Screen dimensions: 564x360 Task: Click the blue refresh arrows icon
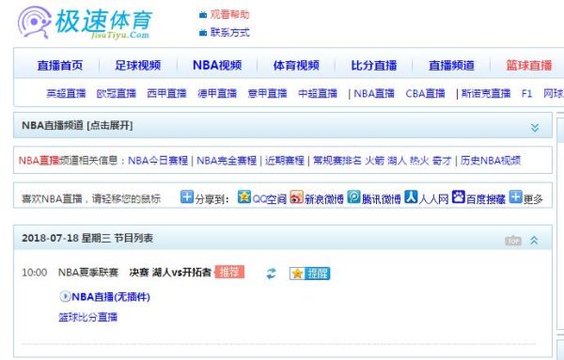pyautogui.click(x=272, y=274)
